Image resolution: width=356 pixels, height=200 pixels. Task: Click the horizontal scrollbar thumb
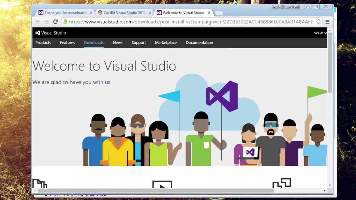tap(155, 191)
